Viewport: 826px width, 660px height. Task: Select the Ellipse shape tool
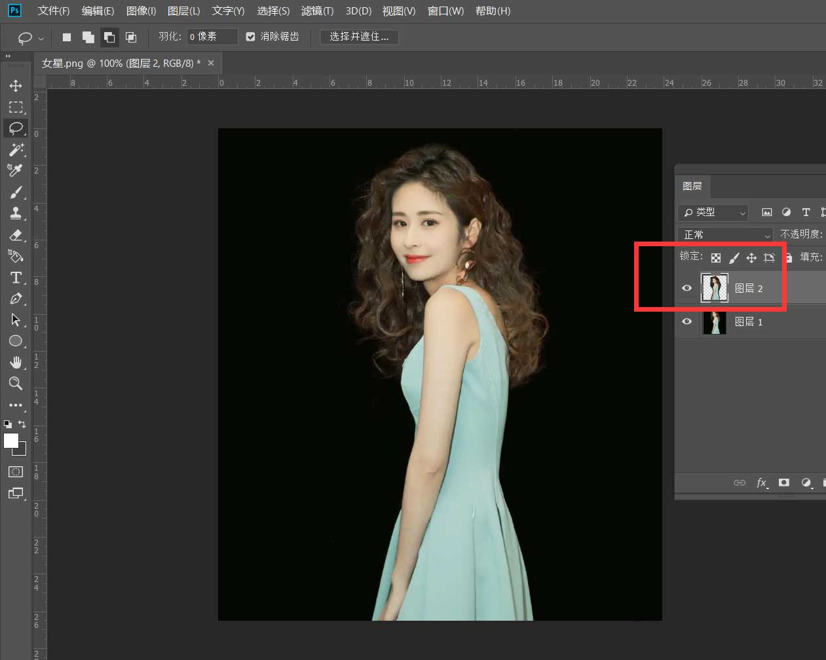(x=16, y=341)
